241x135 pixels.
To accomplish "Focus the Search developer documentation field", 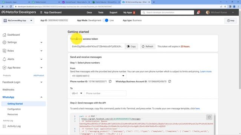I will (x=167, y=12).
